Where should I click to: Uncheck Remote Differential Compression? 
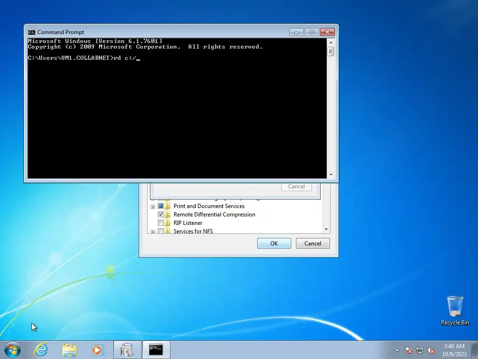[x=161, y=214]
